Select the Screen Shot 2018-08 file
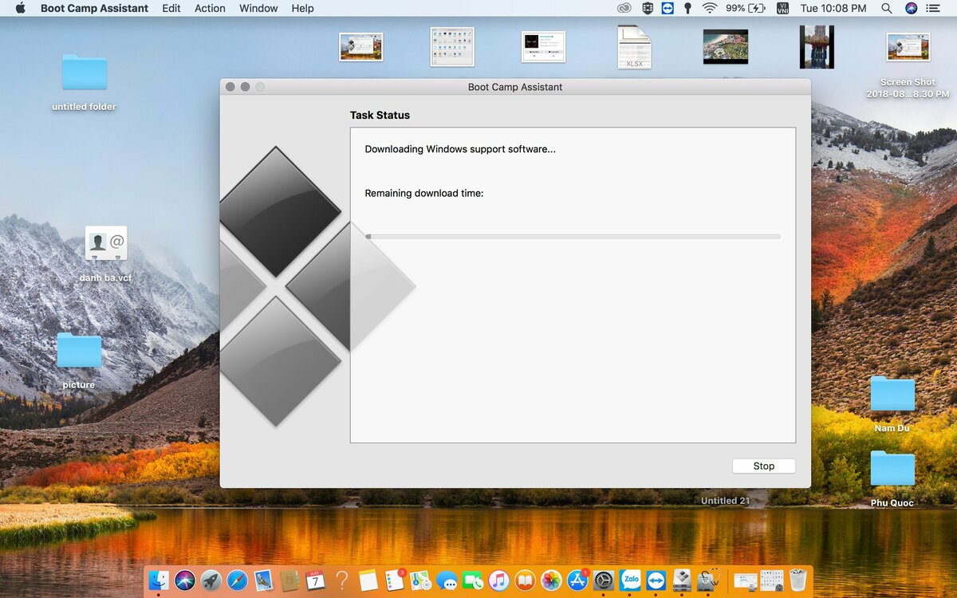The height and width of the screenshot is (598, 957). click(908, 65)
